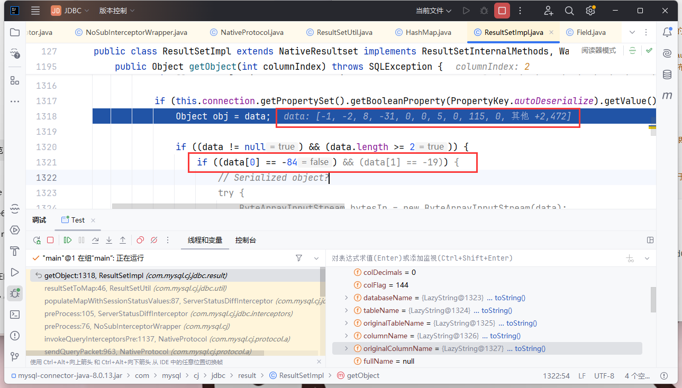
Task: Open View Breakpoints dialog icon
Action: pyautogui.click(x=140, y=240)
